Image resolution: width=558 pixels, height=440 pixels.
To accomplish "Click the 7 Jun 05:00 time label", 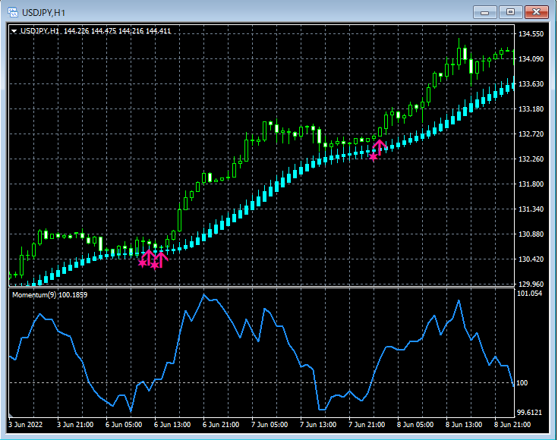I will (x=270, y=425).
